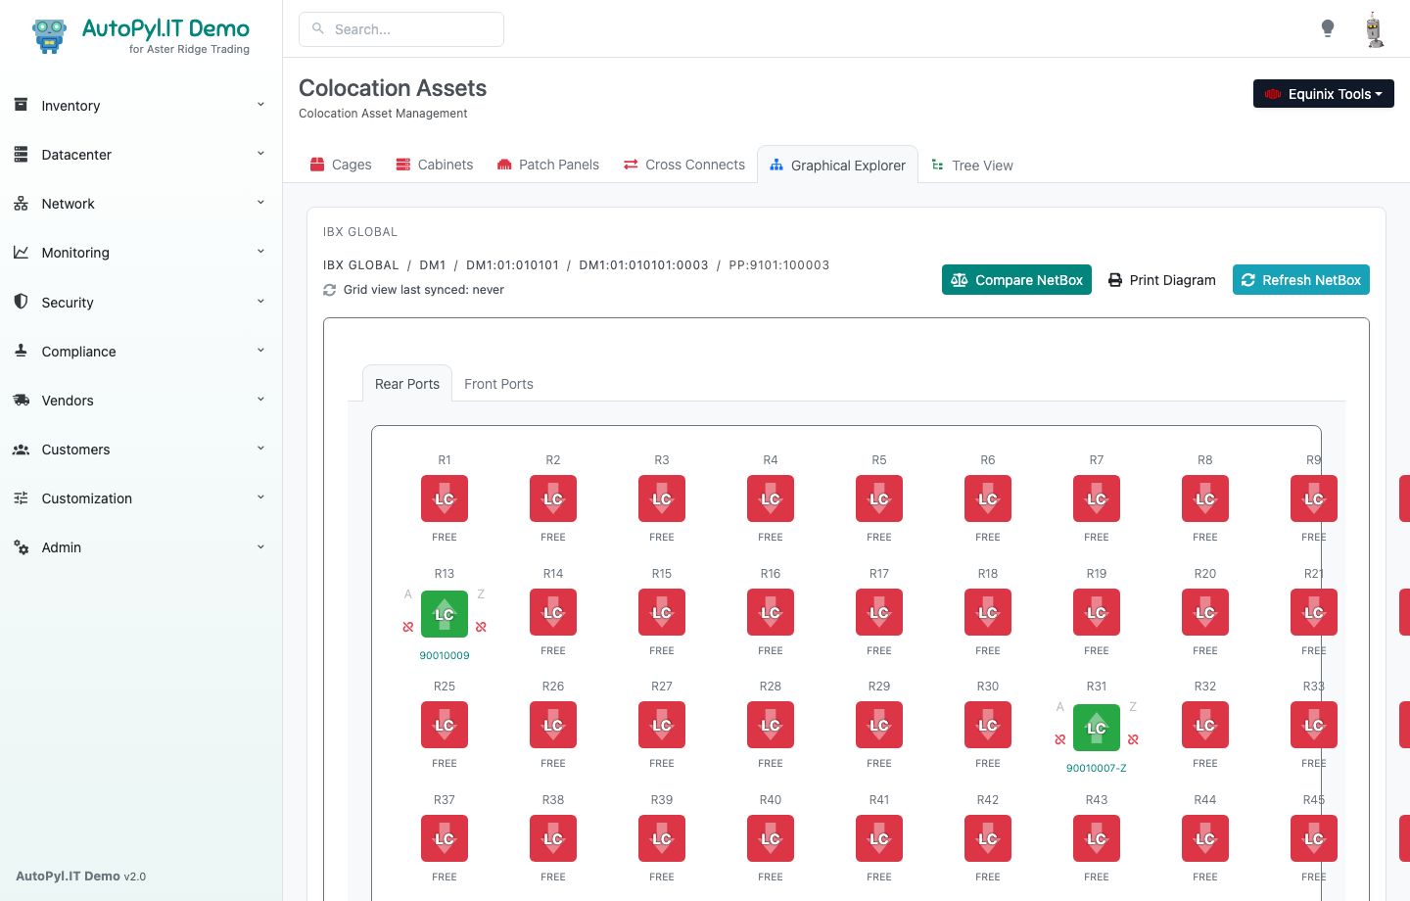Screen dimensions: 1410x901
Task: Click the Z-side unlink icon on R31
Action: point(1133,739)
